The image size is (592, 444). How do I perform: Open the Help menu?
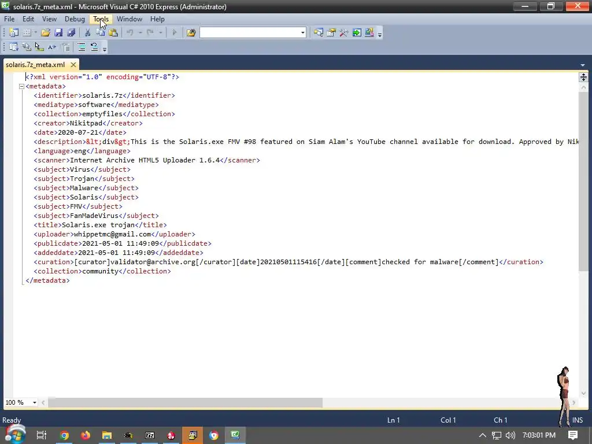[157, 19]
